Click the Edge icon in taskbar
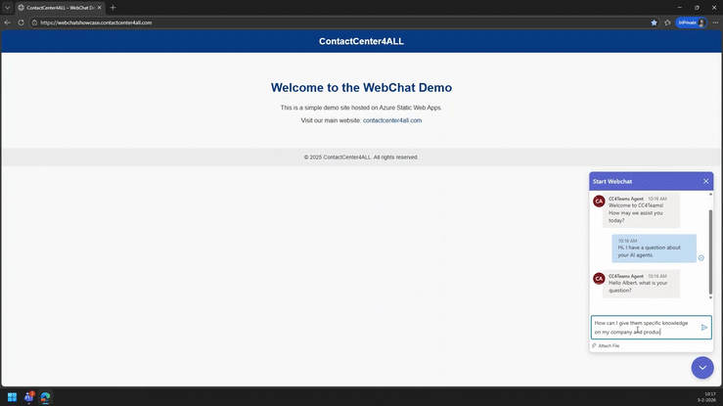This screenshot has height=406, width=723. (45, 397)
